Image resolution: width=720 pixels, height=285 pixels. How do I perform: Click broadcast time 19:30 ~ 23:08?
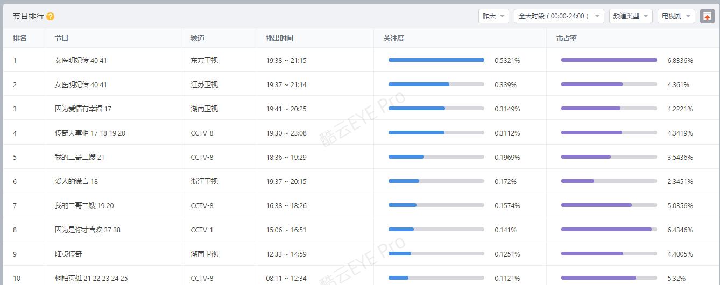coord(286,133)
